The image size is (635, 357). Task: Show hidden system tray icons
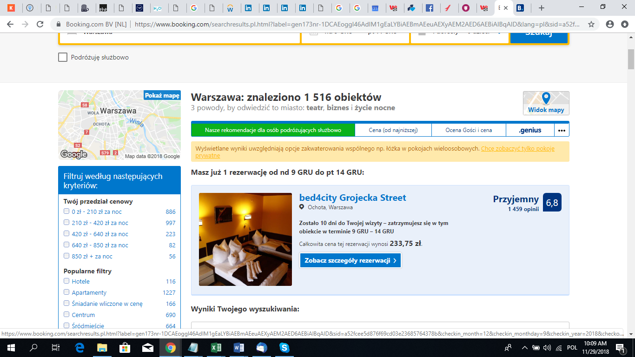tap(525, 348)
